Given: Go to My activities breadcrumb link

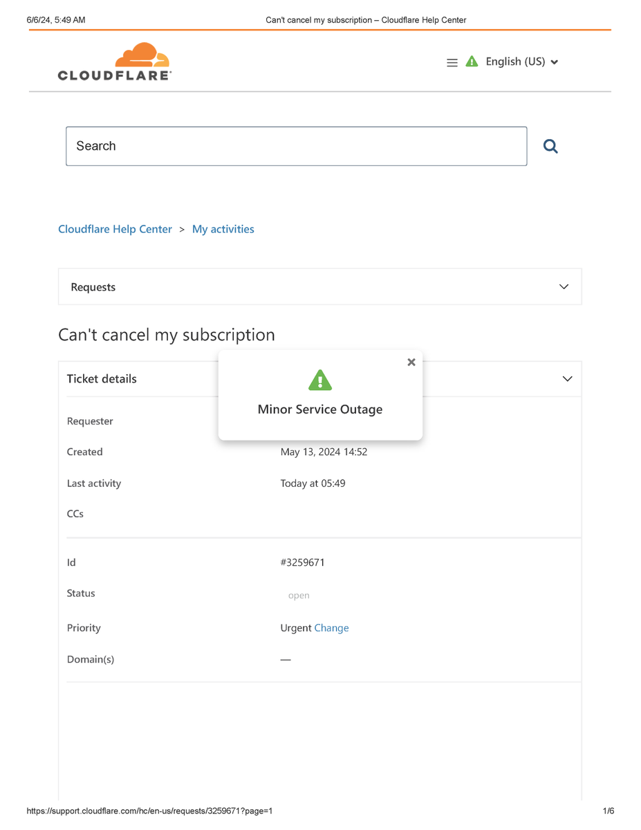Looking at the screenshot, I should [x=223, y=229].
